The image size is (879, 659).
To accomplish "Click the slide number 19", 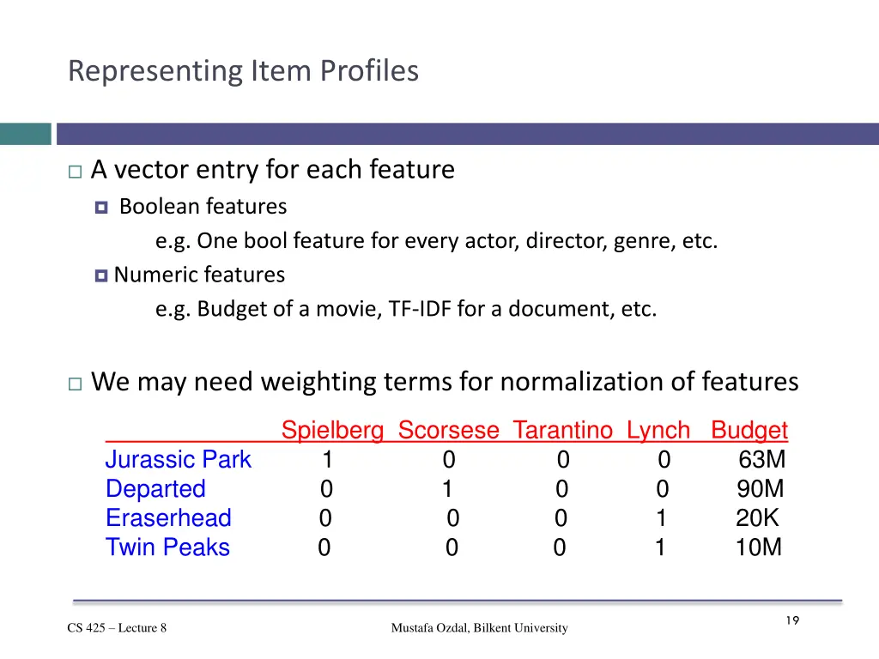I will coord(791,621).
